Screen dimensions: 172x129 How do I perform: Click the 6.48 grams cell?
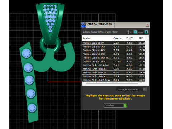coord(118,47)
